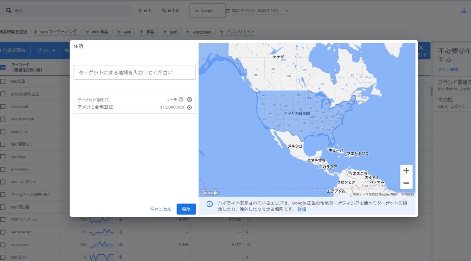Click the sparkline for 'seo 2019'

pos(101,257)
